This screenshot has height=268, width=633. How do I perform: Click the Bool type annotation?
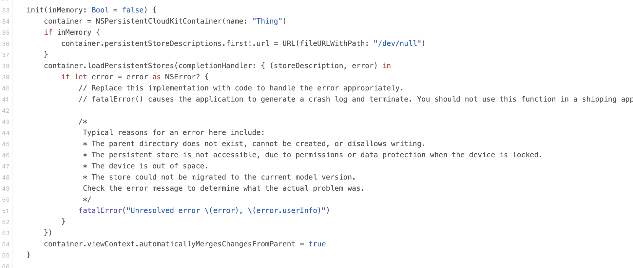(100, 10)
